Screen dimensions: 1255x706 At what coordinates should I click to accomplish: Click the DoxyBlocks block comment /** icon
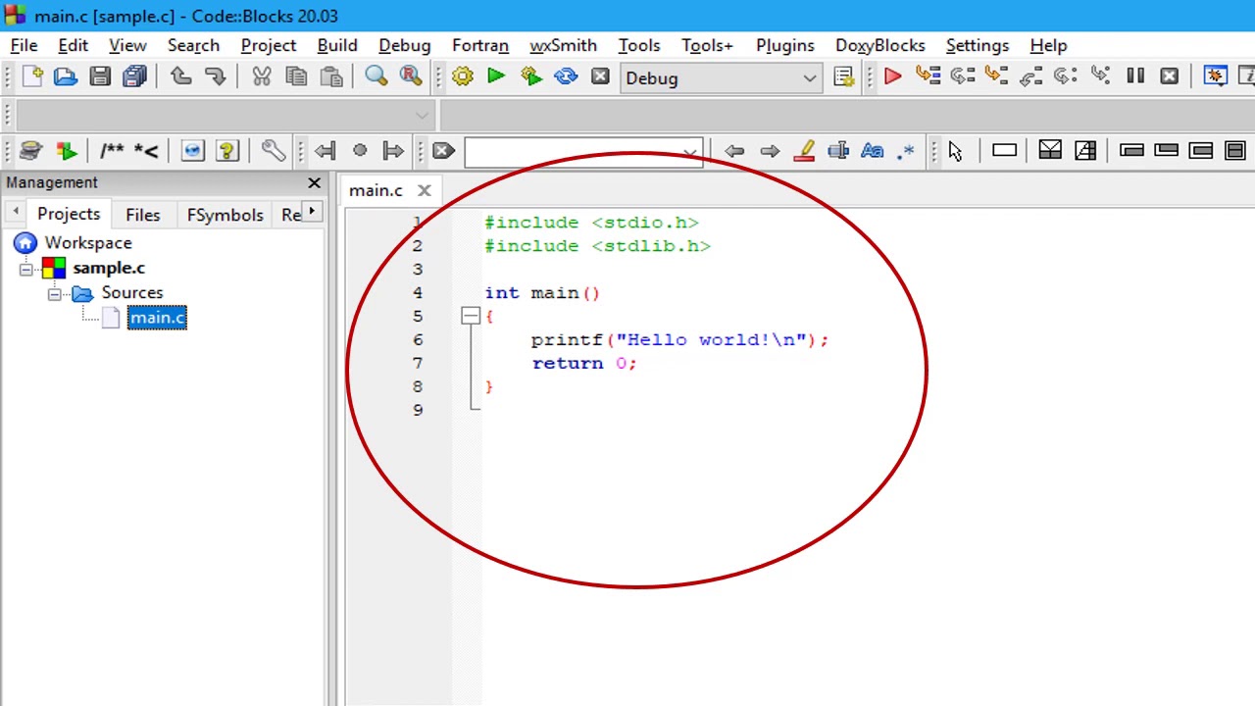click(112, 150)
